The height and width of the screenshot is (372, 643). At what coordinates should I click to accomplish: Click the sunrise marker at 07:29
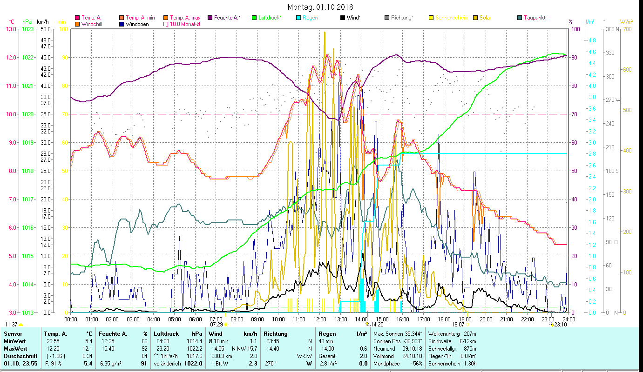[x=225, y=325]
